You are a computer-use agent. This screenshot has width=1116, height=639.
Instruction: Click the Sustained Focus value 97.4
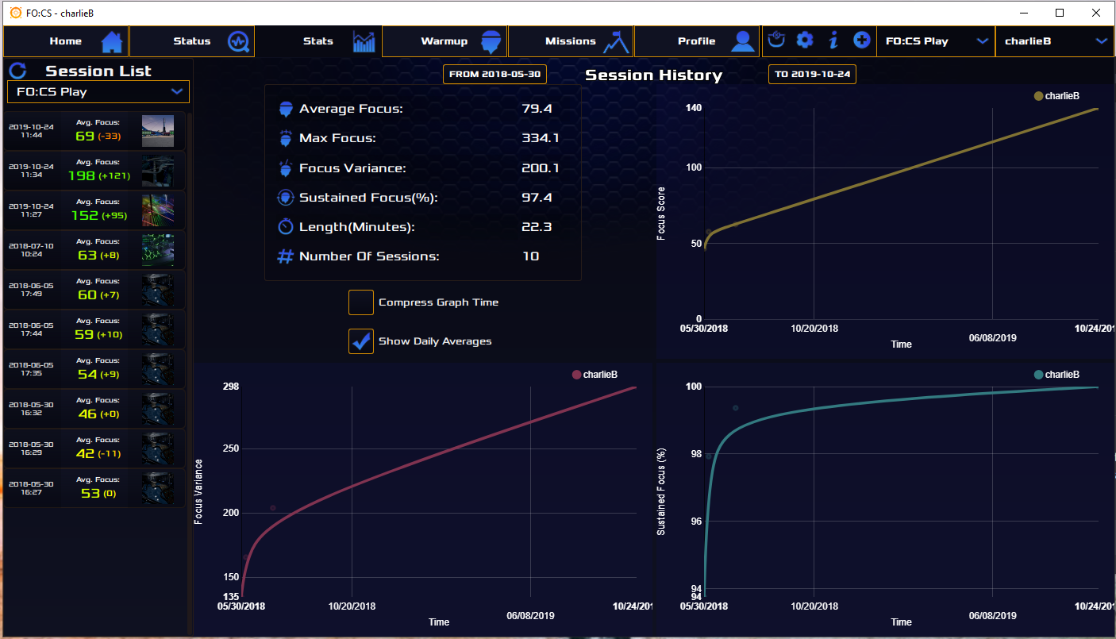537,198
